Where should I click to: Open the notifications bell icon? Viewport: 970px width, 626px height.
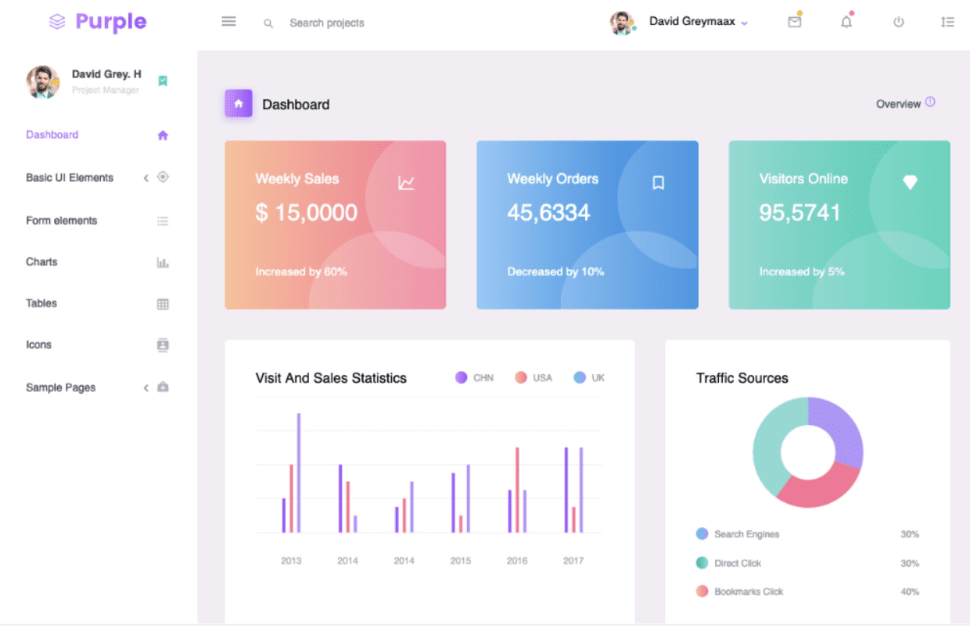846,22
